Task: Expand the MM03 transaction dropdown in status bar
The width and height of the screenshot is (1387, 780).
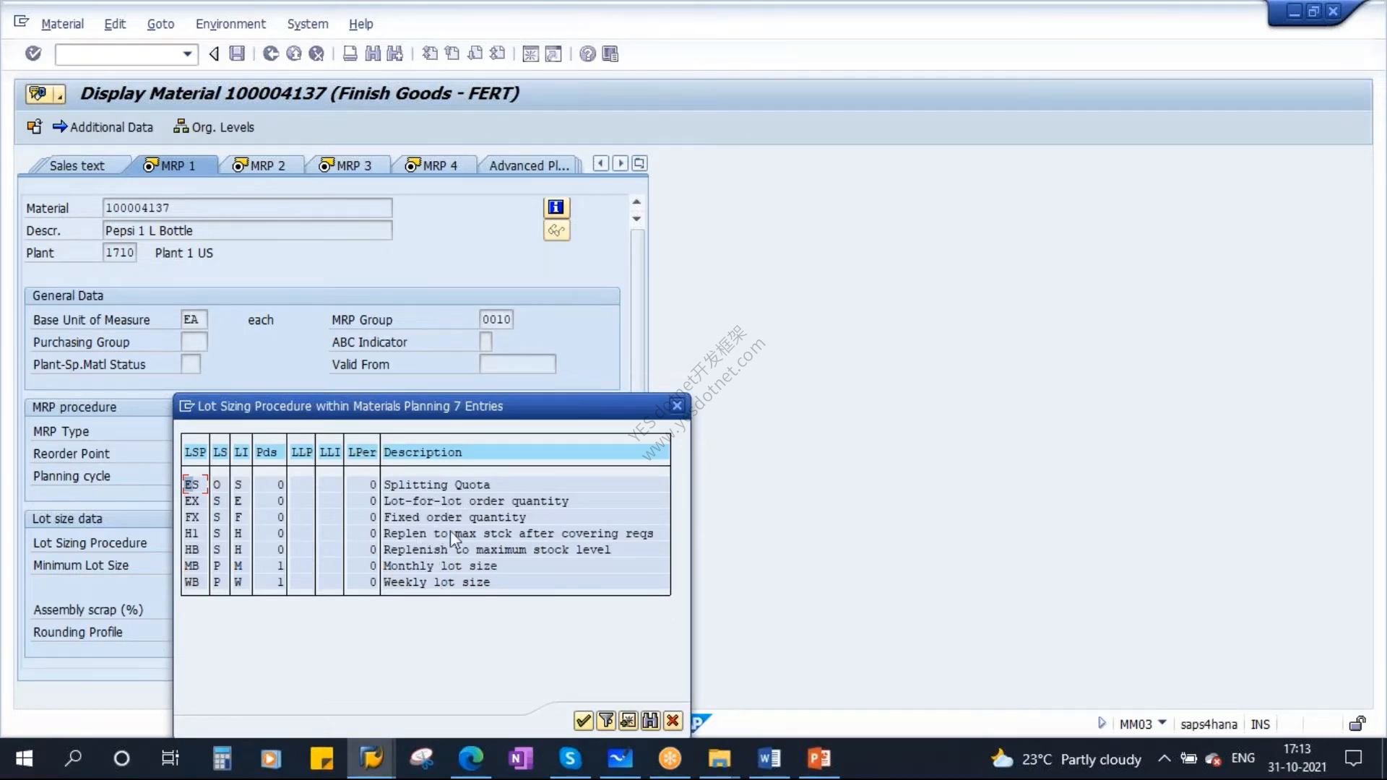Action: (x=1162, y=723)
